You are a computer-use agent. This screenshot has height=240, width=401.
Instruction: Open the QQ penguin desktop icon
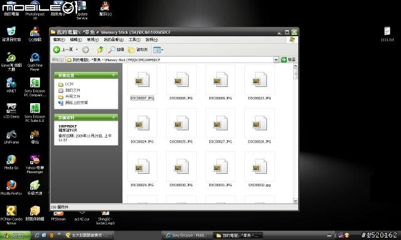(x=105, y=8)
